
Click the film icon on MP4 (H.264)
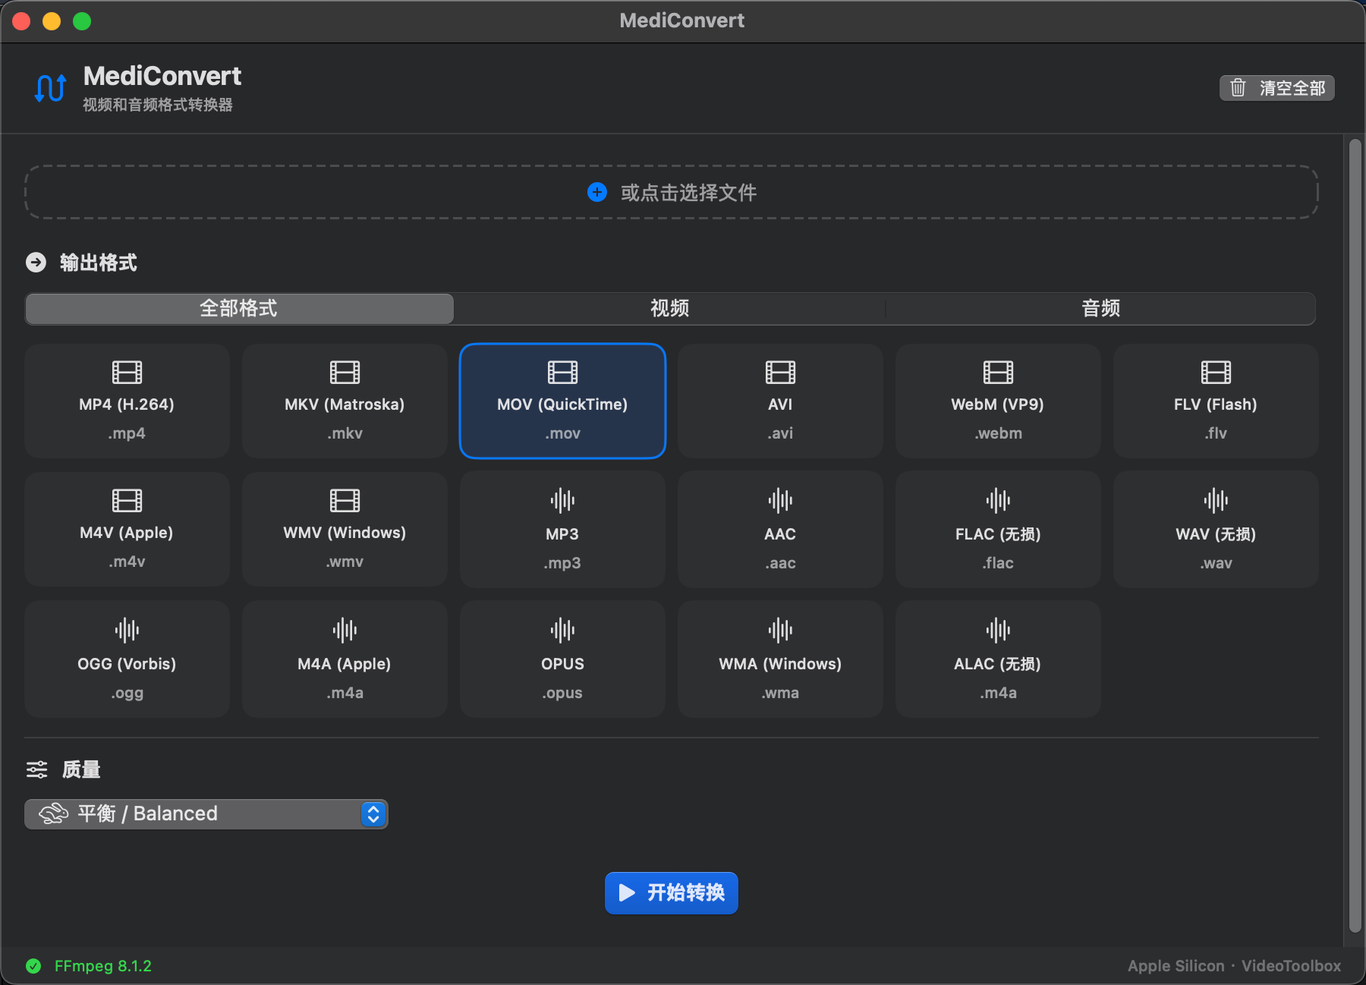tap(127, 372)
